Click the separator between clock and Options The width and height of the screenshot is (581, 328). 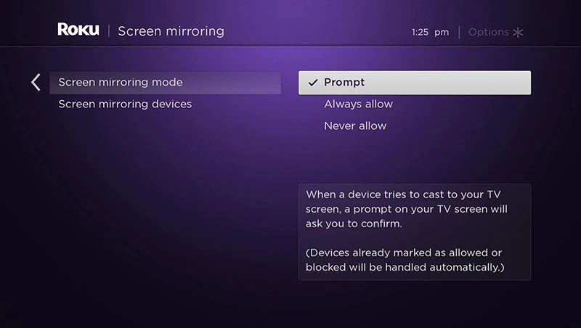pos(459,32)
